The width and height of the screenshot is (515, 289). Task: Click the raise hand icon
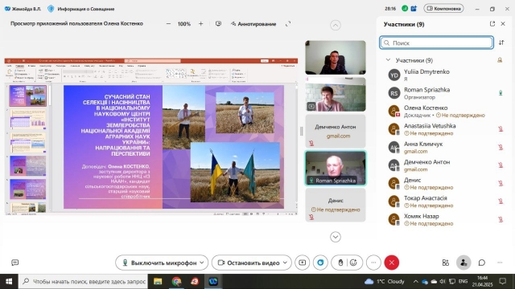point(340,263)
